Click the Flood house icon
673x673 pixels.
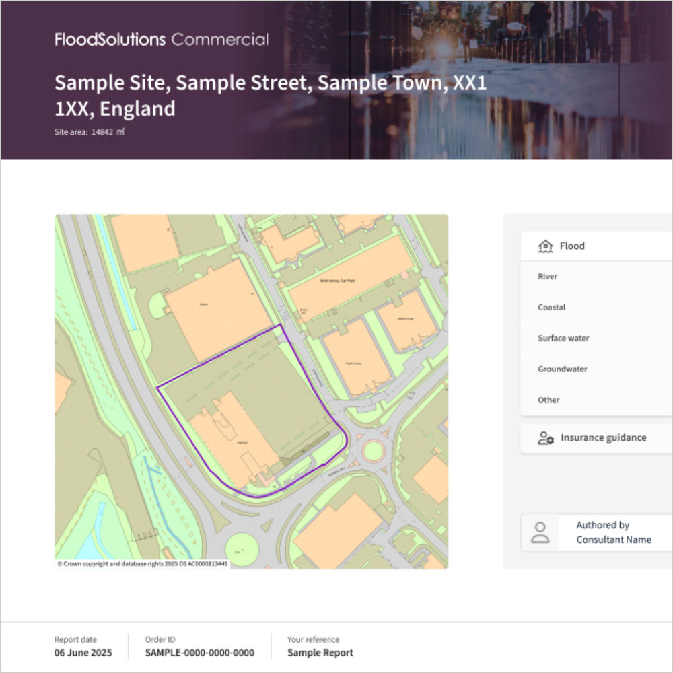546,246
